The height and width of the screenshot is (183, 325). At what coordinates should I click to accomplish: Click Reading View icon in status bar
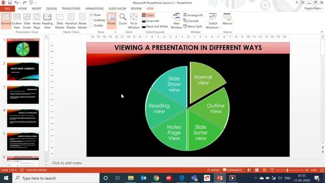[264, 170]
